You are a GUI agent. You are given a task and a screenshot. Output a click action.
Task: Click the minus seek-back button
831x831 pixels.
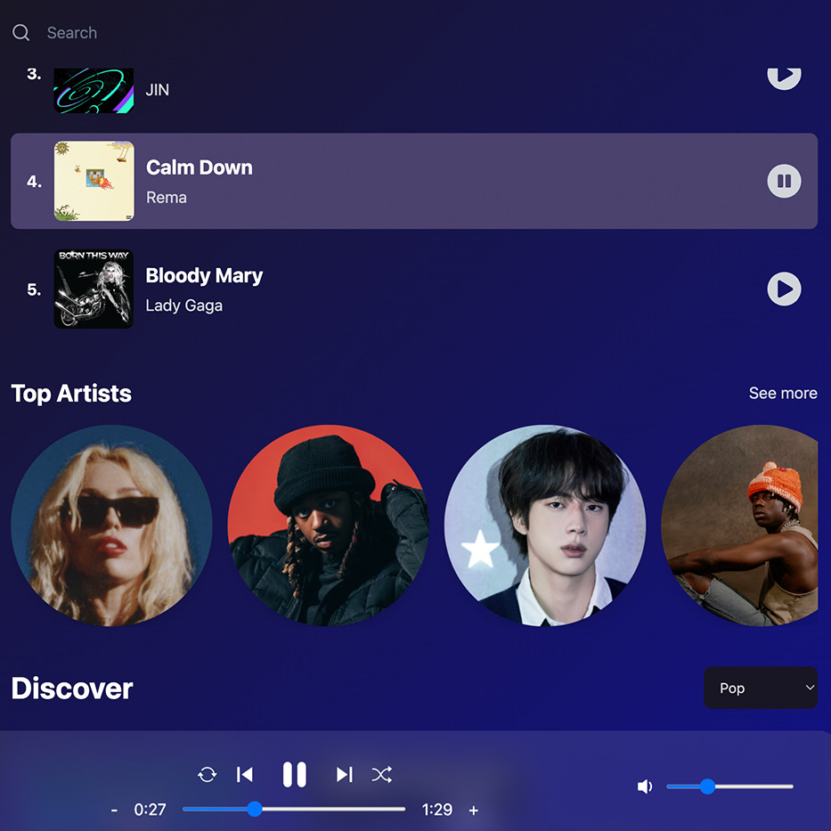[114, 811]
